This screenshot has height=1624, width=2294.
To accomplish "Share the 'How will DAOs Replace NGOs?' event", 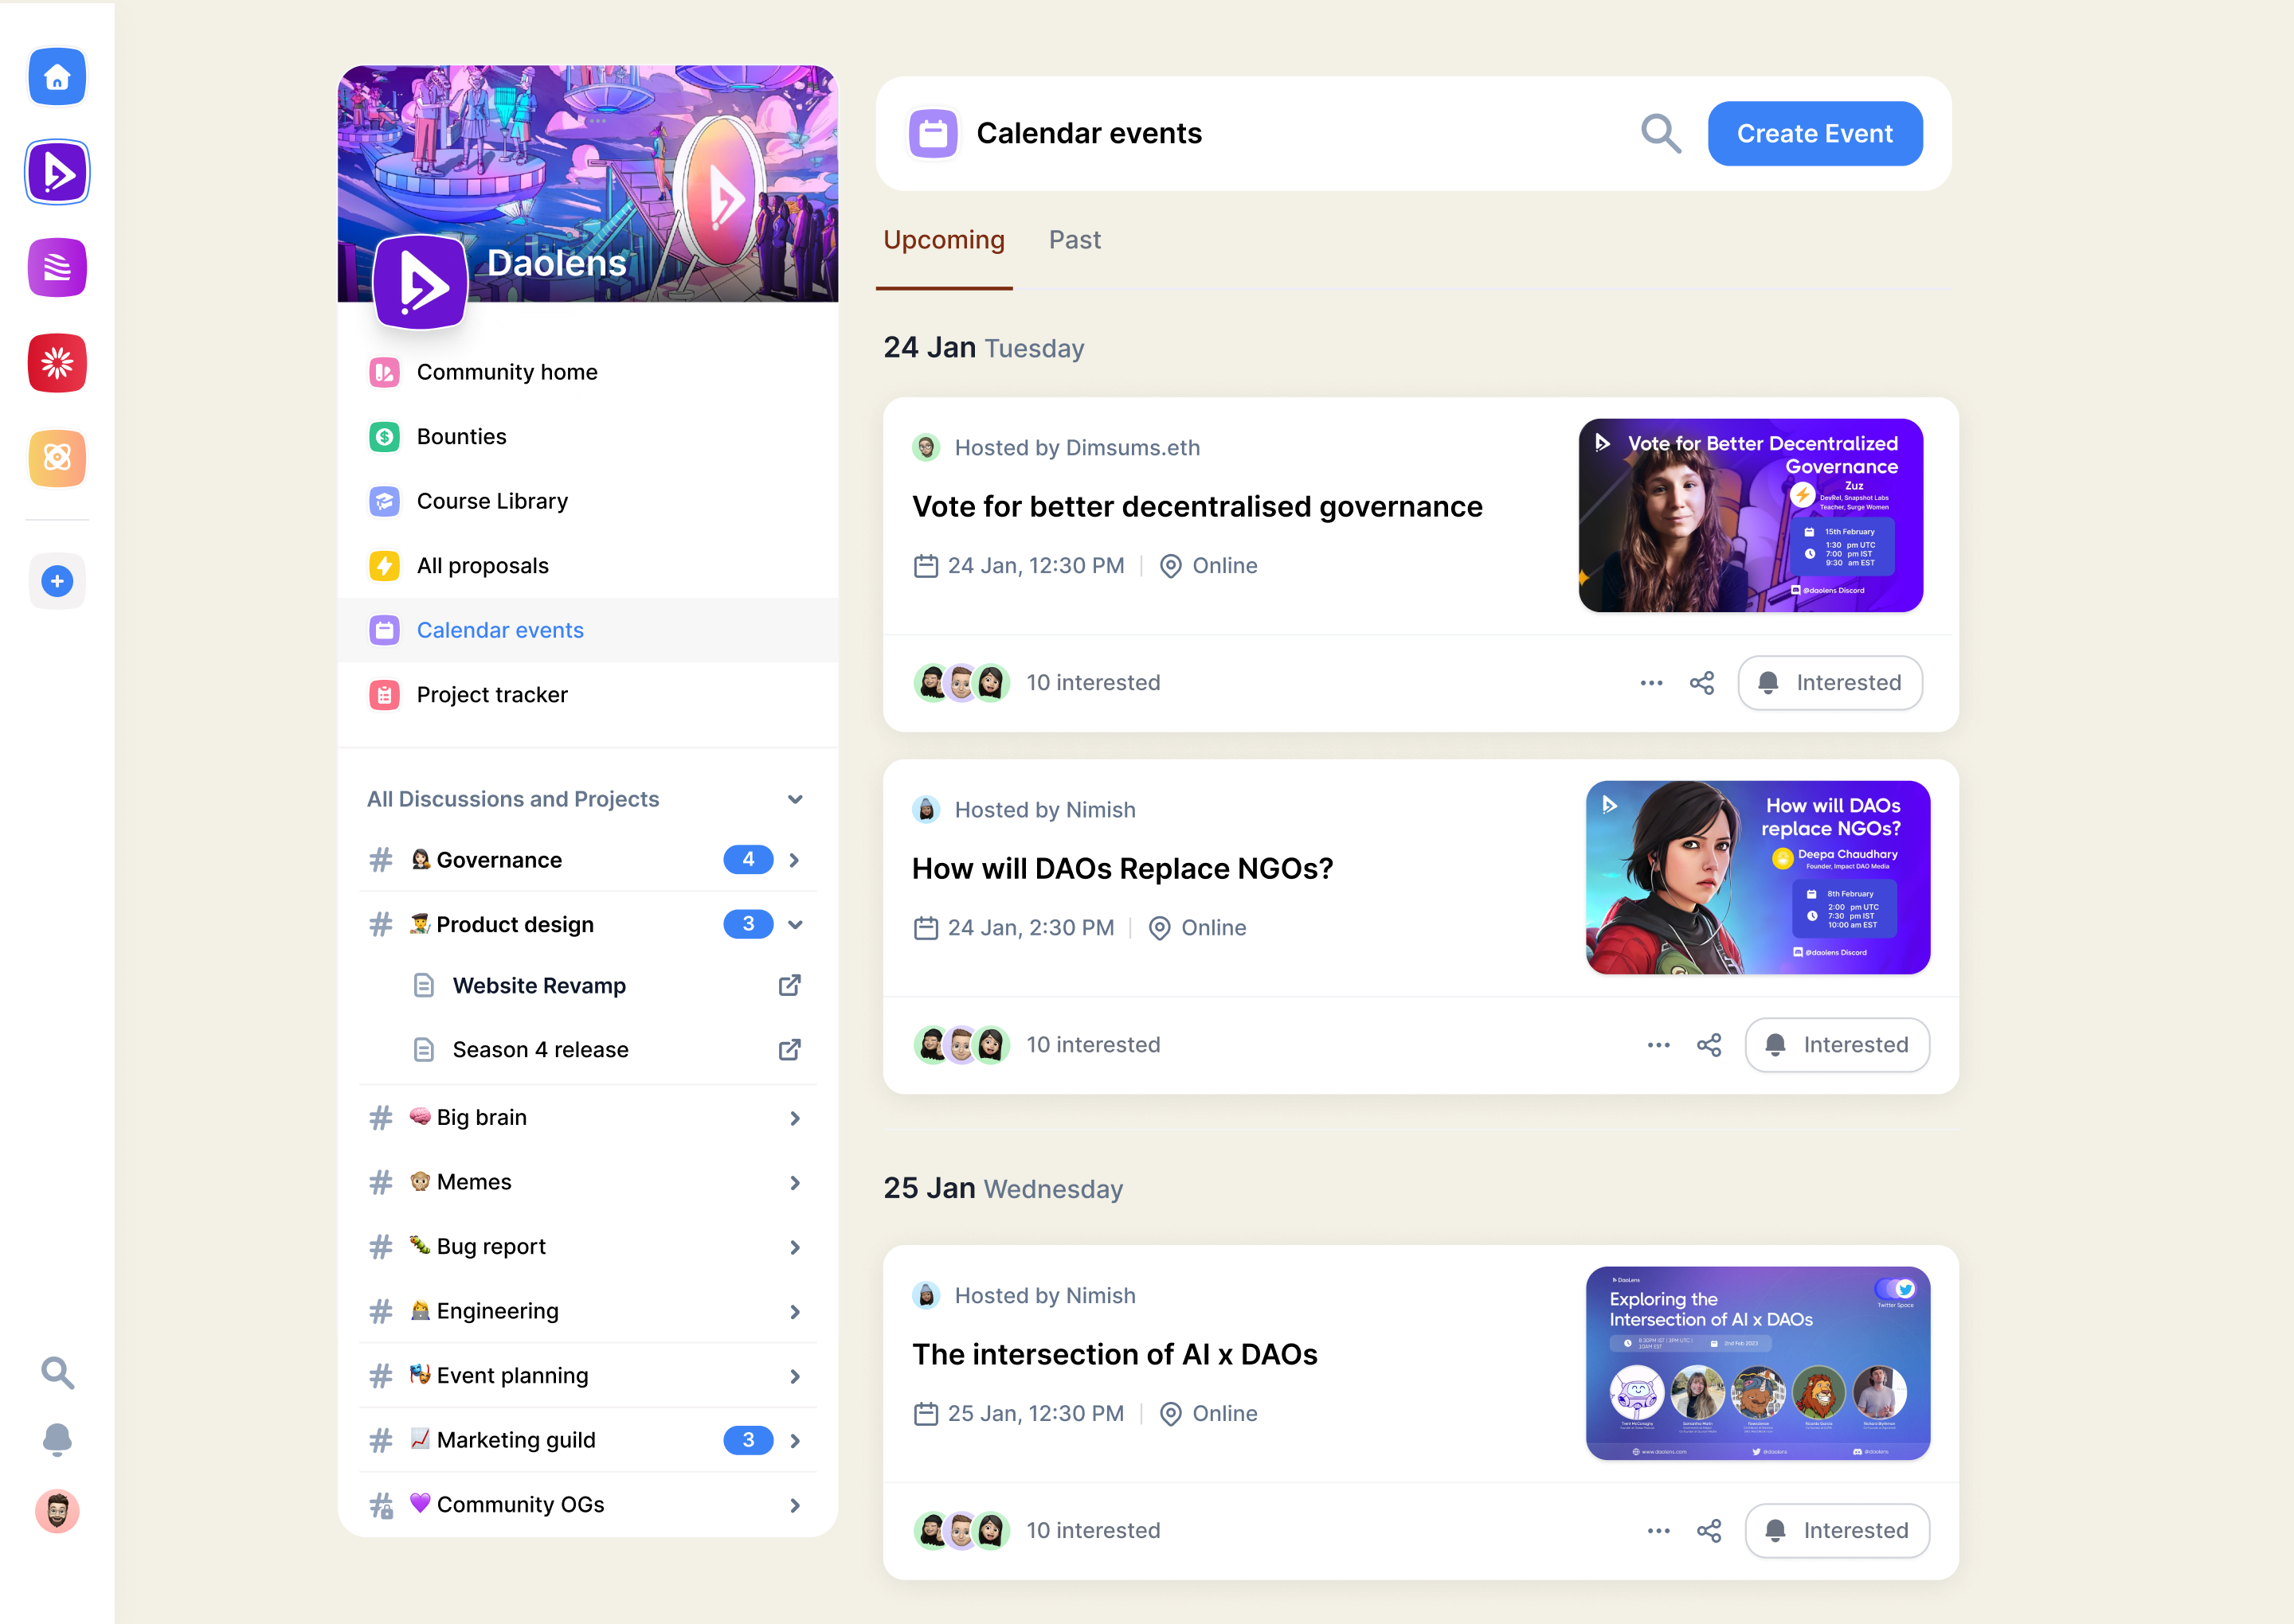I will tap(1709, 1045).
